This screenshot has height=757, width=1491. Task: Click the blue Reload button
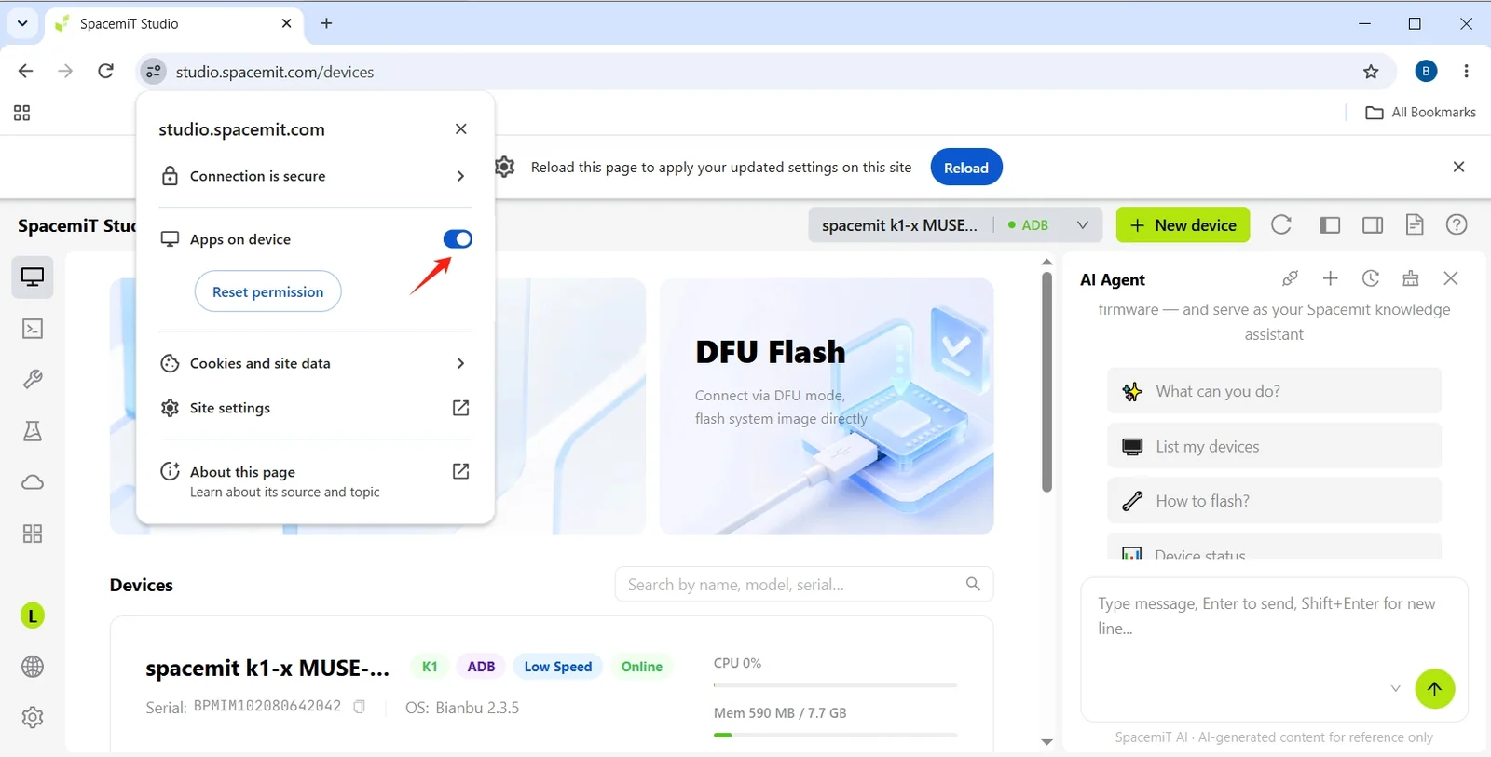[965, 168]
